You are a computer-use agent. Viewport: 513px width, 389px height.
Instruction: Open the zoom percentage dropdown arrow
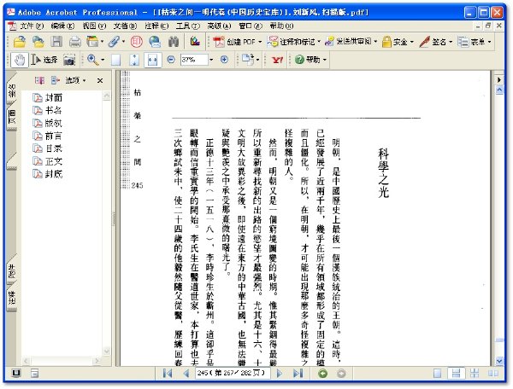point(211,60)
